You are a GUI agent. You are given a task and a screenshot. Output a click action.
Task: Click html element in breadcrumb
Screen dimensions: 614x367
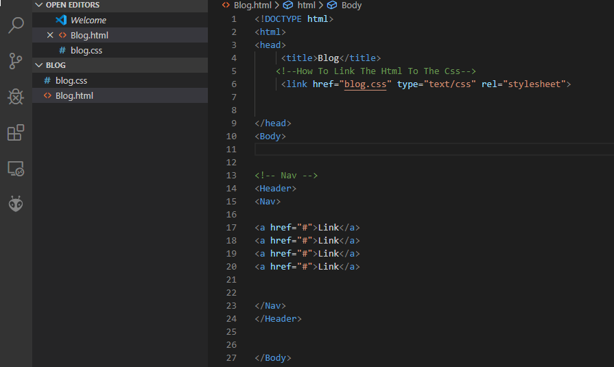pos(306,5)
